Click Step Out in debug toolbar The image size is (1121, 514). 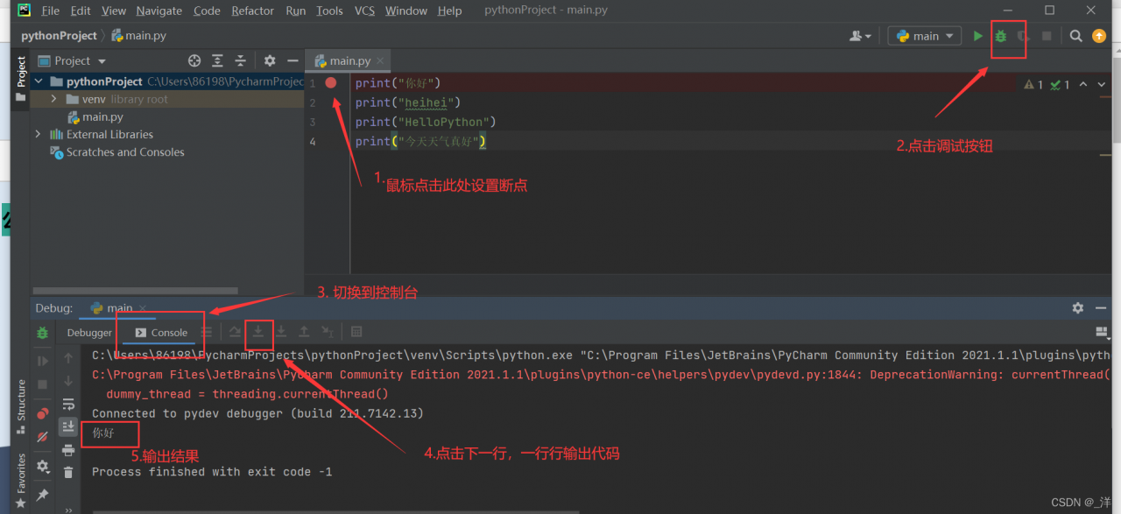pos(304,332)
